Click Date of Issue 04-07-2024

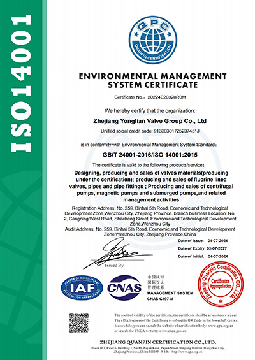pyautogui.click(x=203, y=241)
